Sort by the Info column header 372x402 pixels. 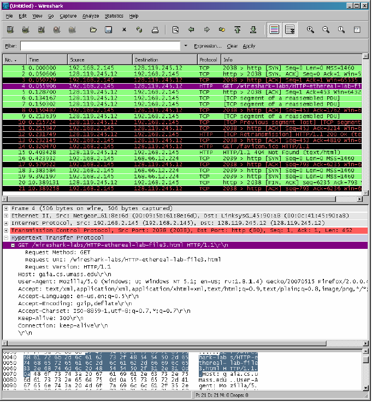tap(292, 60)
